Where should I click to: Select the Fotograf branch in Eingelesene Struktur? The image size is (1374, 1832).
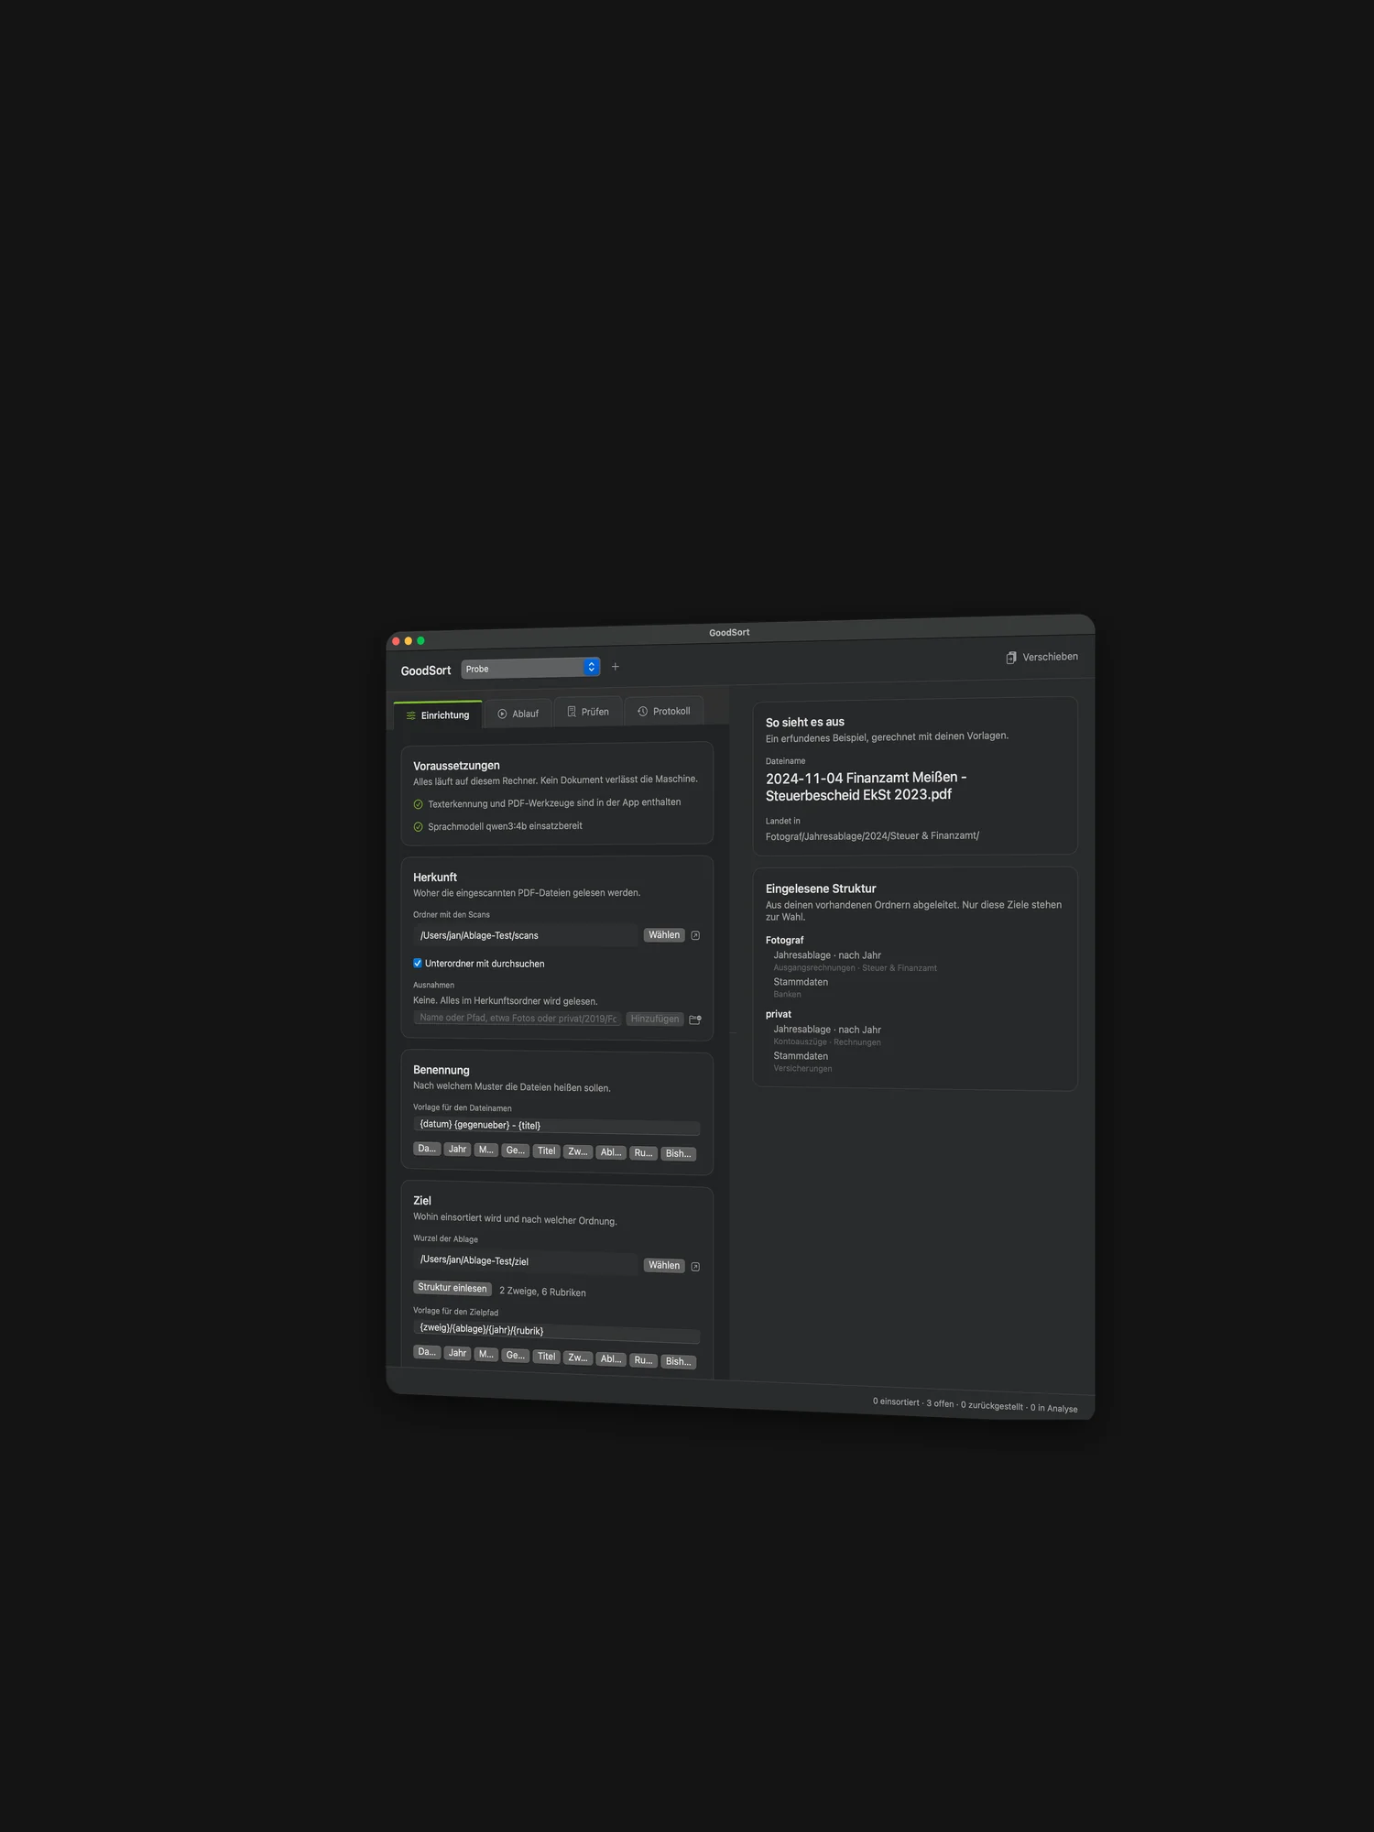pyautogui.click(x=785, y=940)
